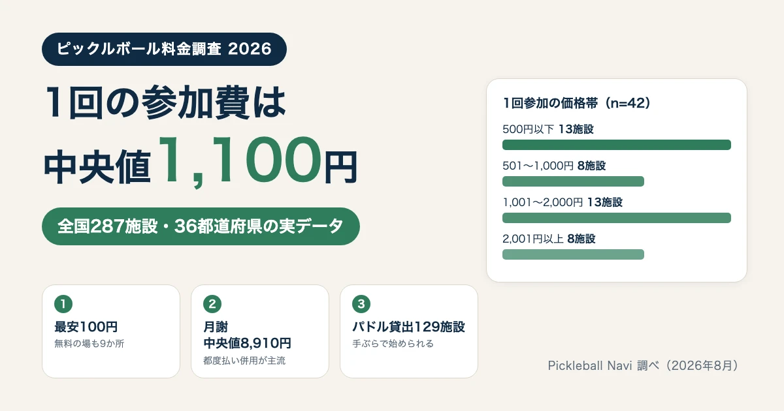Click the 500円以下 bar

616,145
